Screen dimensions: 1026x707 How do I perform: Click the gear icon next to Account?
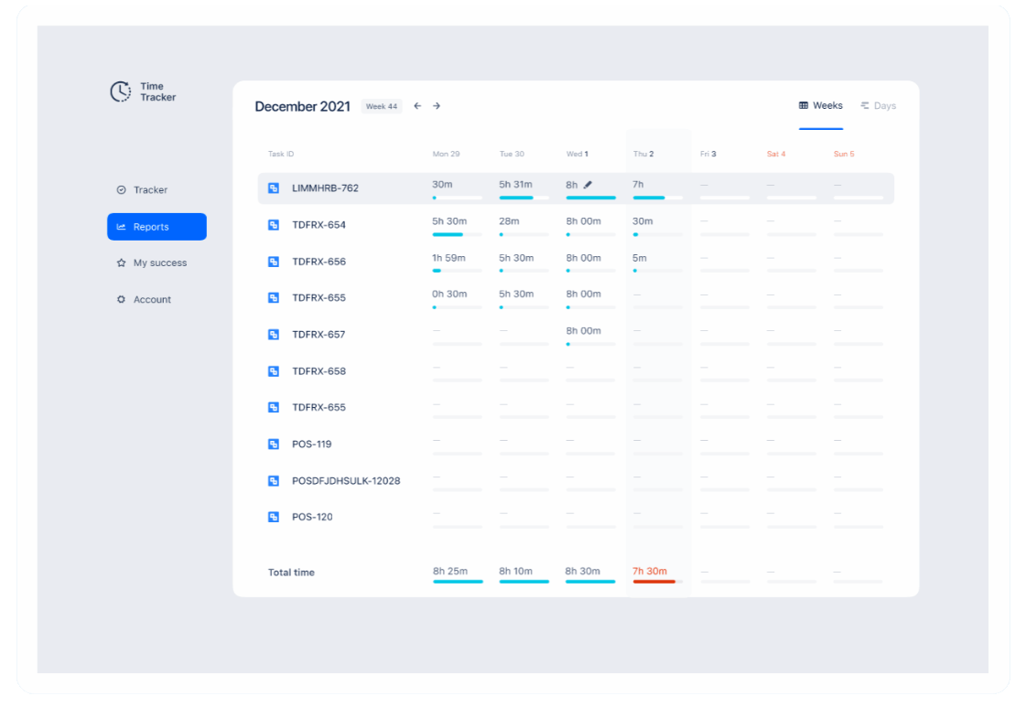click(x=121, y=300)
